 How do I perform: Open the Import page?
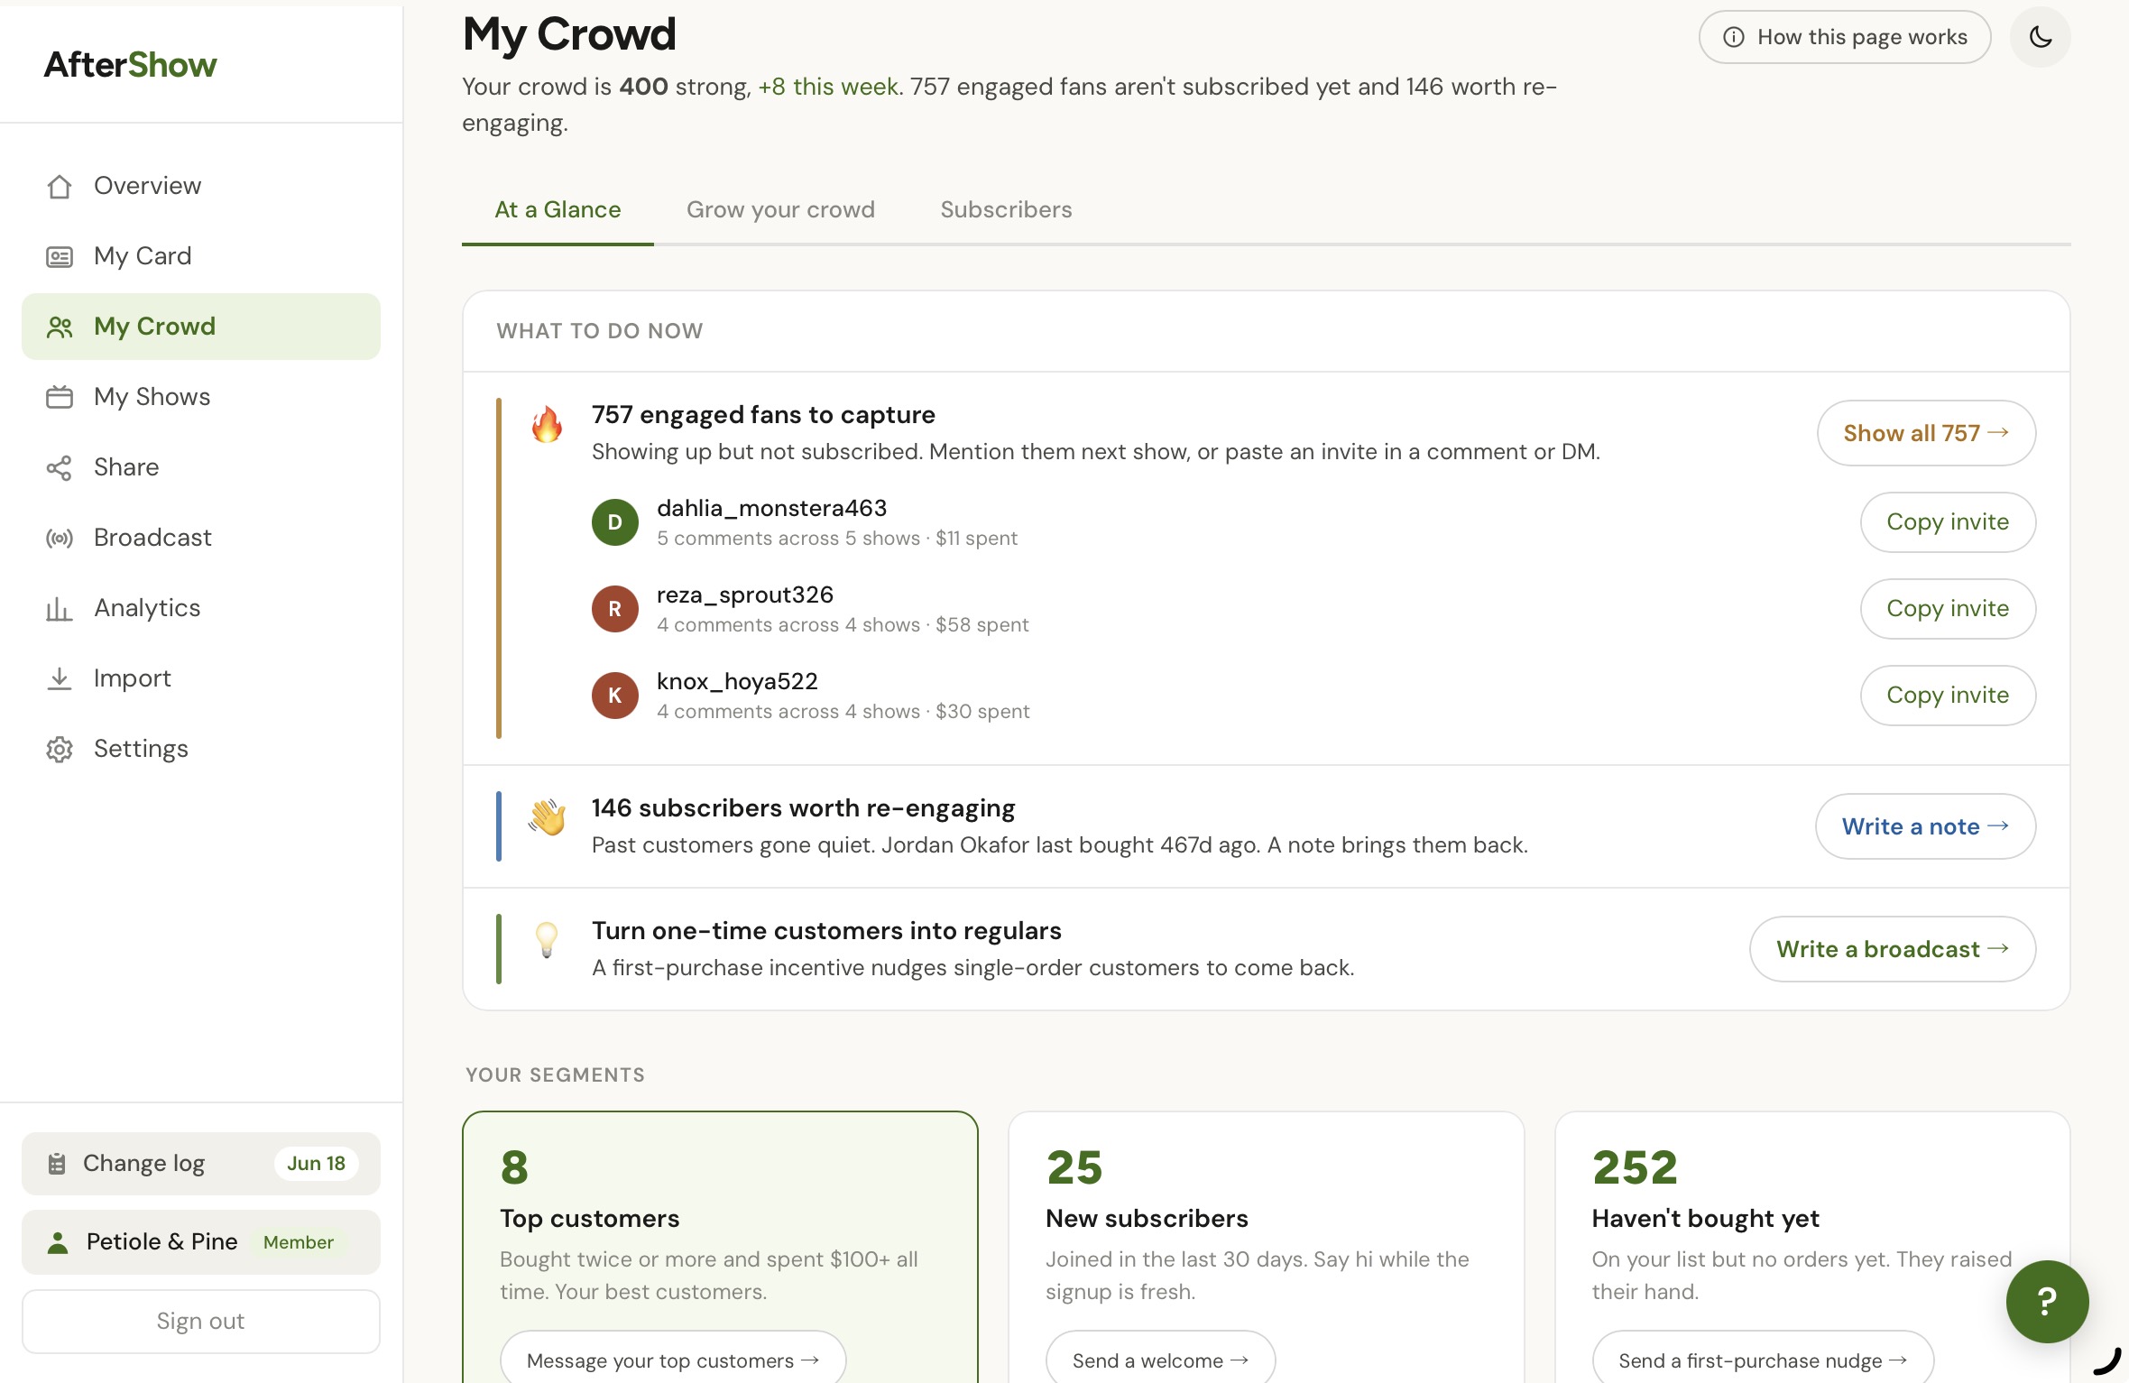[x=201, y=678]
